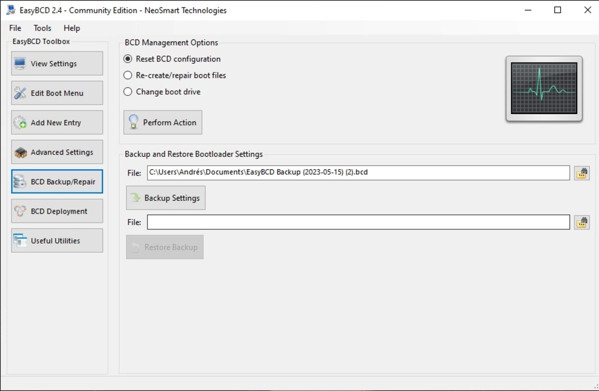599x391 pixels.
Task: Open the Help menu
Action: pyautogui.click(x=71, y=28)
